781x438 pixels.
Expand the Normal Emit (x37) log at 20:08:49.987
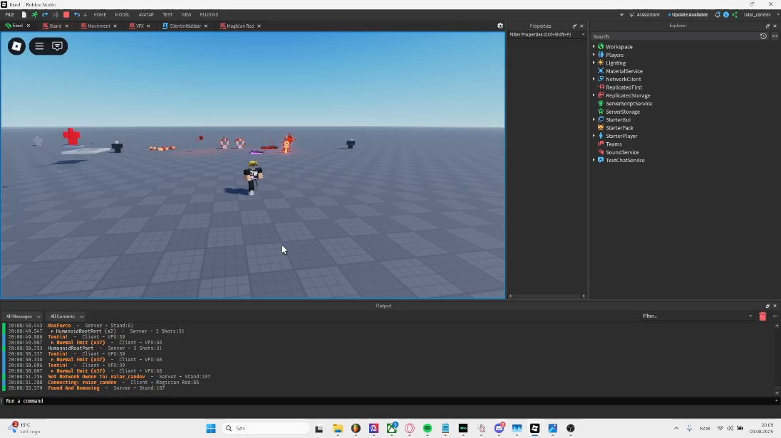tap(53, 343)
